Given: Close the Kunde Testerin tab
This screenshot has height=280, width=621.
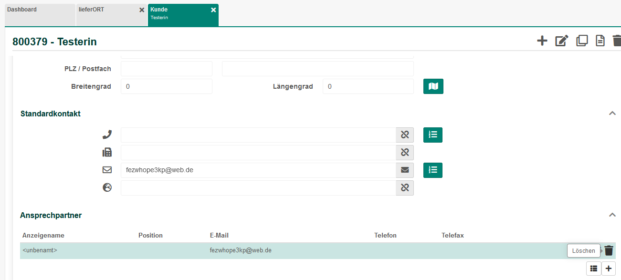Looking at the screenshot, I should (x=213, y=10).
